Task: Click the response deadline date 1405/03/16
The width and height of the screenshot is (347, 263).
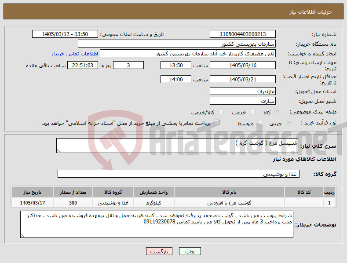Action: click(242, 65)
